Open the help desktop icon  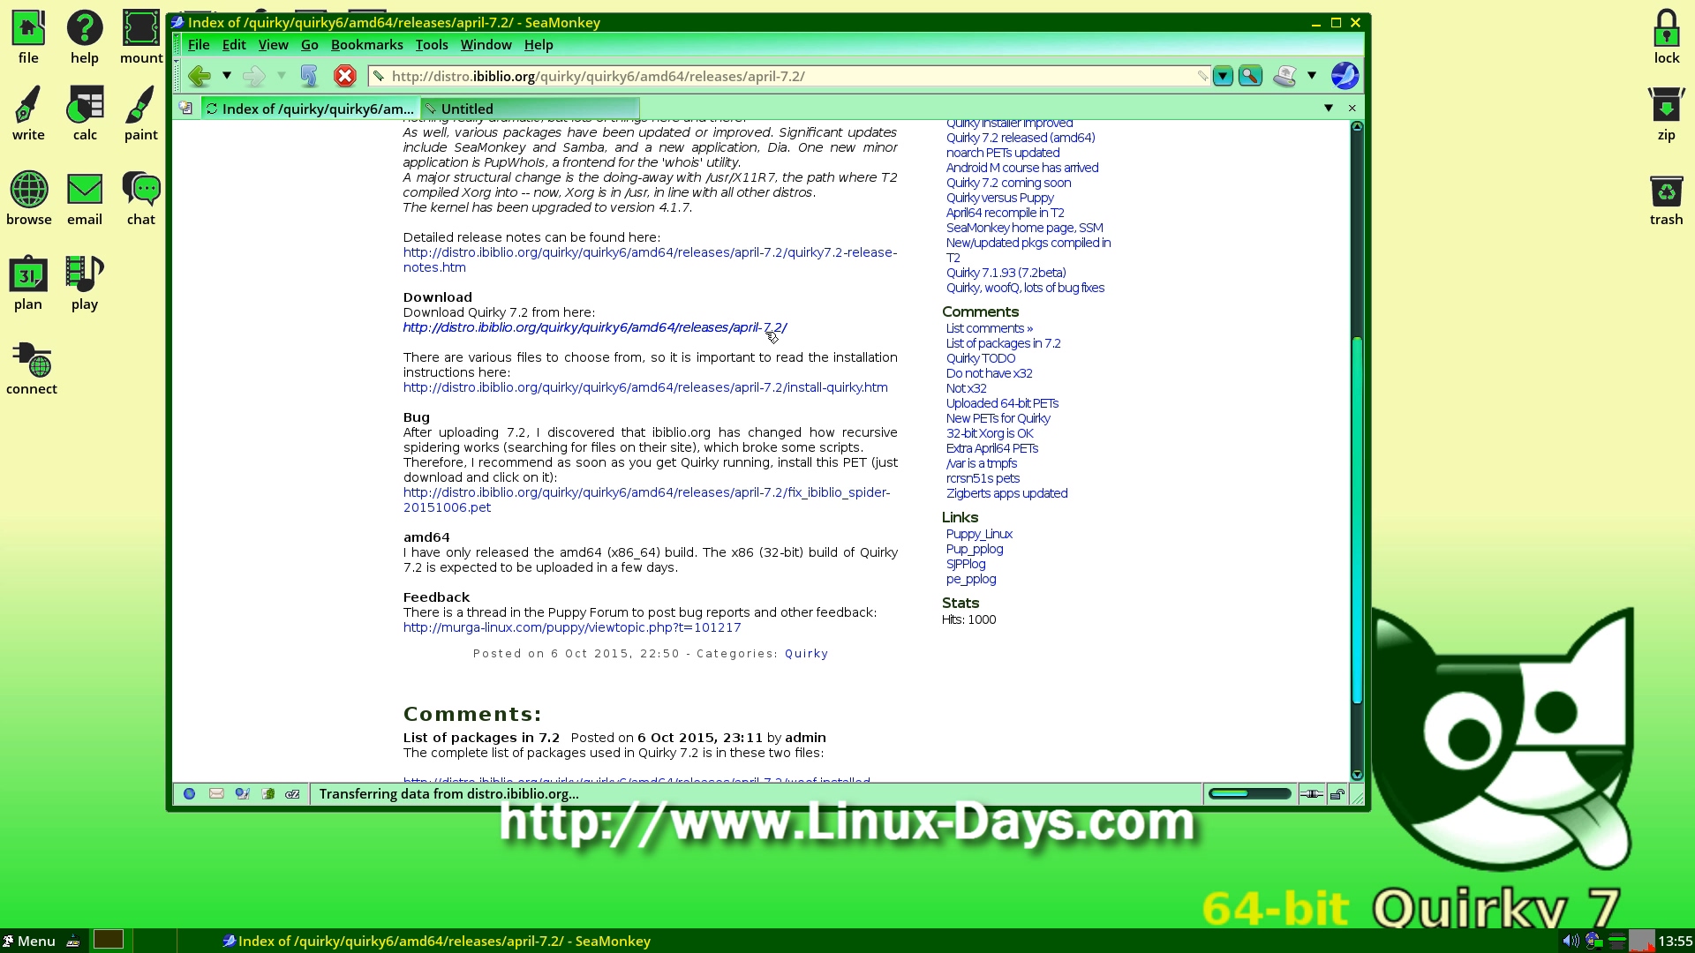85,36
